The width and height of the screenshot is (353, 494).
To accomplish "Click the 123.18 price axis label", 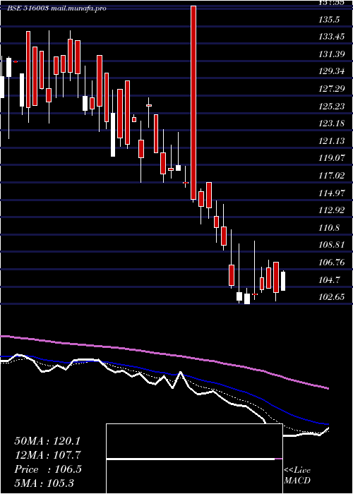I will tap(331, 123).
